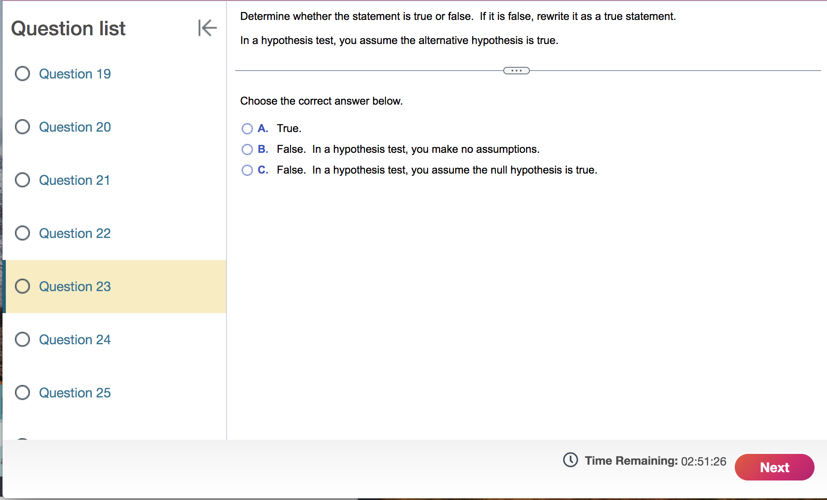Select answer B no assumptions
Viewport: 827px width, 500px height.
pyautogui.click(x=247, y=150)
